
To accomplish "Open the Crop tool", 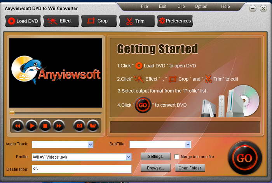I will point(99,21).
